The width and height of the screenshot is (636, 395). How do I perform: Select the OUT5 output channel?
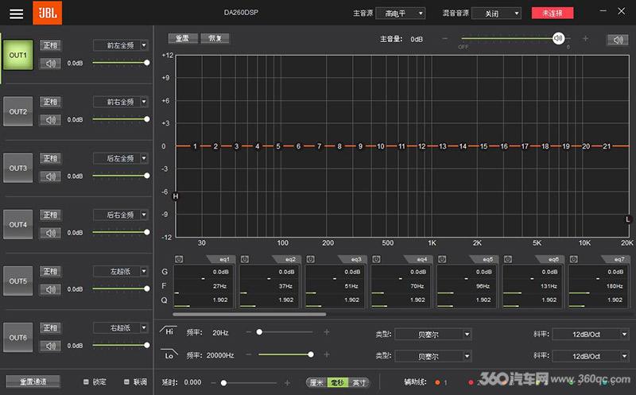tap(17, 281)
